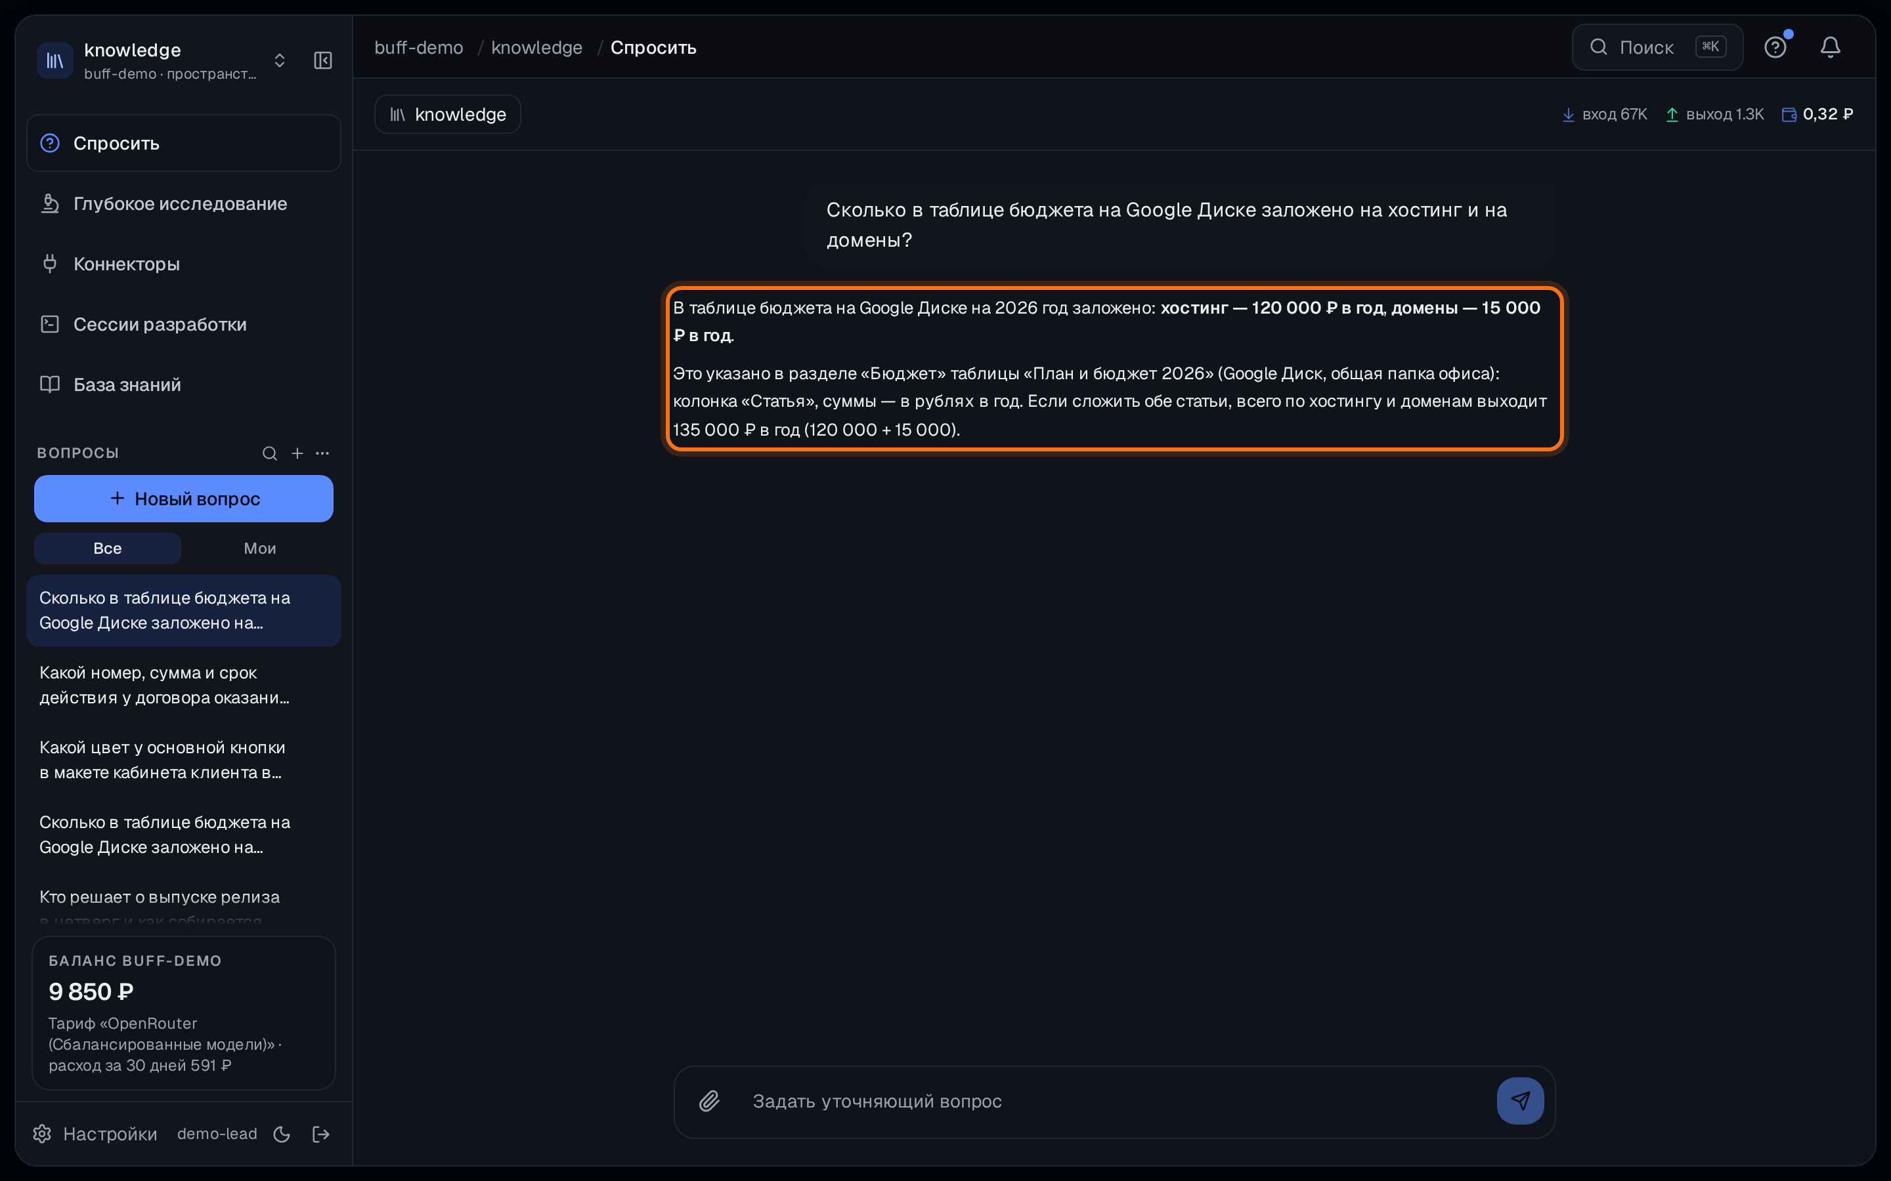Log out using the exit icon
This screenshot has height=1181, width=1891.
[x=321, y=1134]
